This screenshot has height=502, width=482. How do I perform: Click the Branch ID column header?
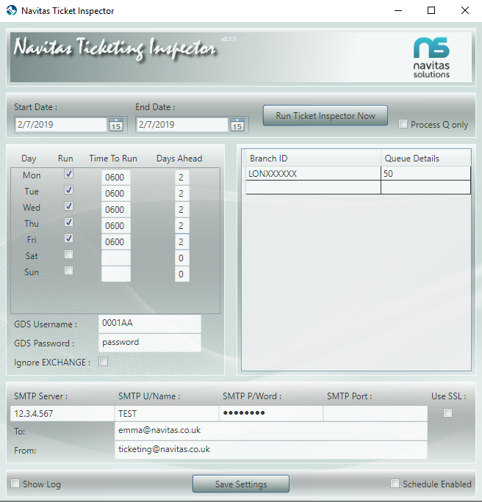click(314, 158)
